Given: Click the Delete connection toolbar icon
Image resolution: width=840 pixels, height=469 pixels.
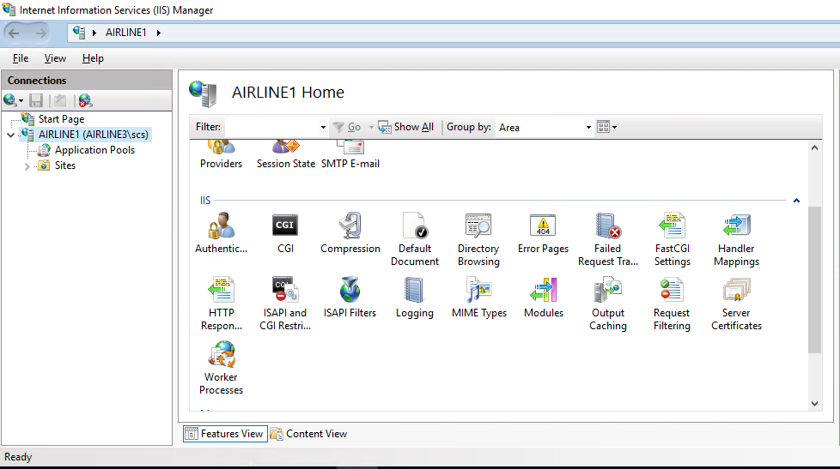Looking at the screenshot, I should point(85,100).
